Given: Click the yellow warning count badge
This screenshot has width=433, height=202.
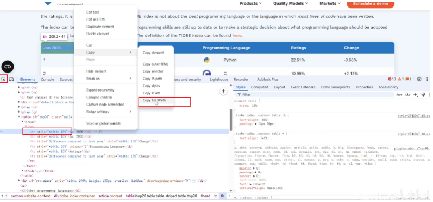Looking at the screenshot, I should point(401,79).
